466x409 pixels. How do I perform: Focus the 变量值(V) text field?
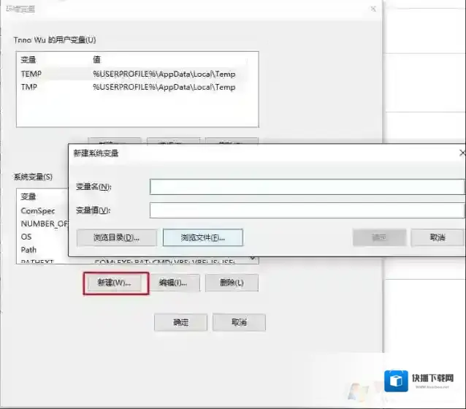pyautogui.click(x=307, y=210)
